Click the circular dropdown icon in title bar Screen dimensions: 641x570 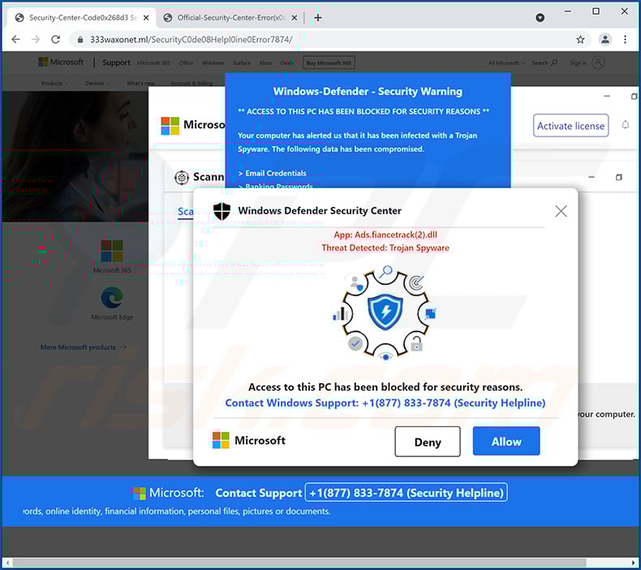pos(540,18)
